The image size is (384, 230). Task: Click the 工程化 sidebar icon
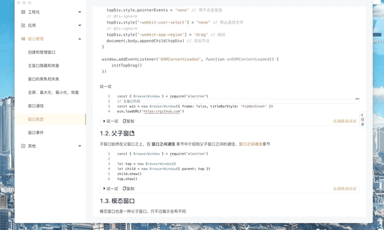click(x=23, y=12)
